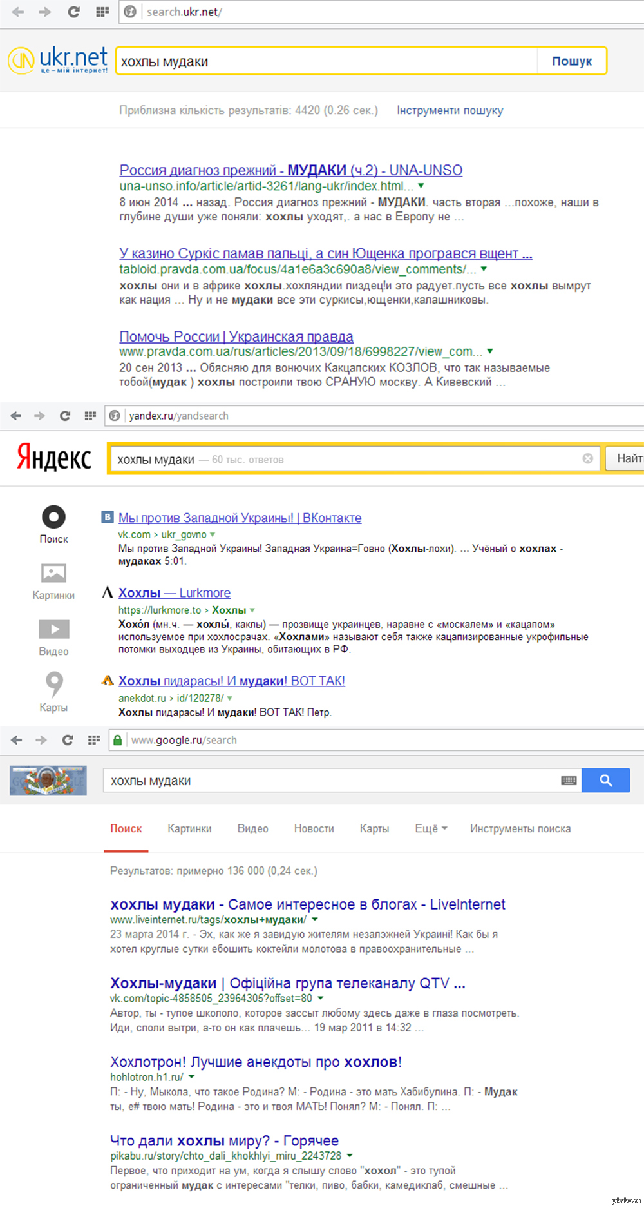The width and height of the screenshot is (644, 1208).
Task: Expand the Ещё dropdown in Google
Action: 431,828
